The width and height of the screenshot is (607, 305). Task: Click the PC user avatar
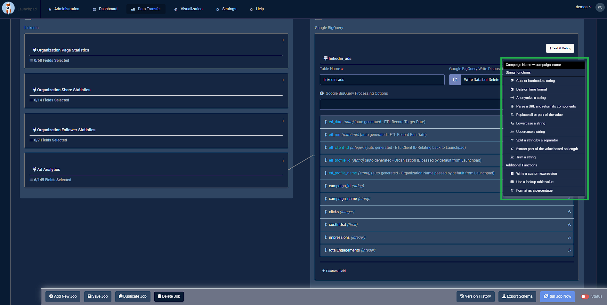tap(600, 7)
